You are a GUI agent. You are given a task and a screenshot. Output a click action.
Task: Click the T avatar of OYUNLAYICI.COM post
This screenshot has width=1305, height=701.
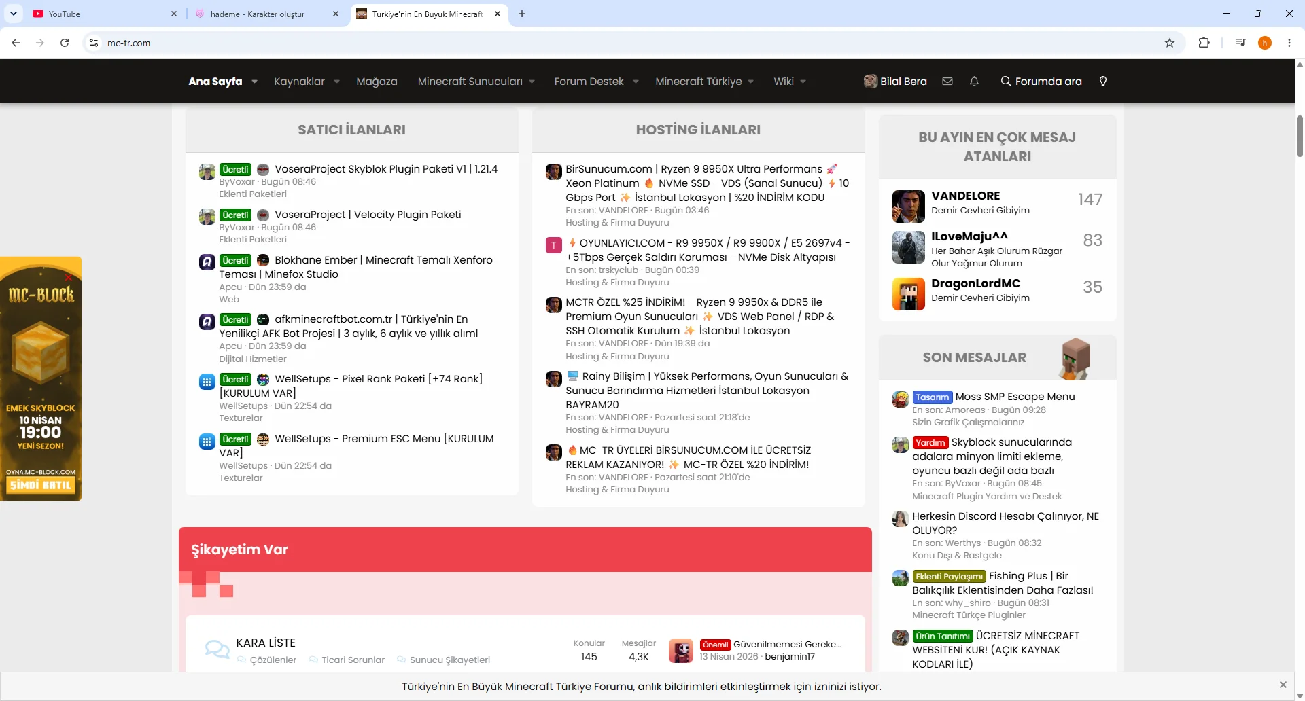[554, 245]
